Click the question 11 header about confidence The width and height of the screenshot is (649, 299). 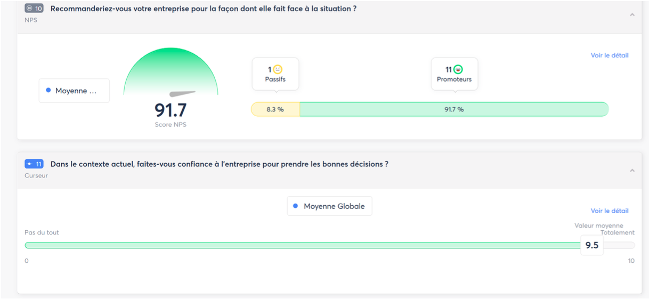click(x=220, y=164)
